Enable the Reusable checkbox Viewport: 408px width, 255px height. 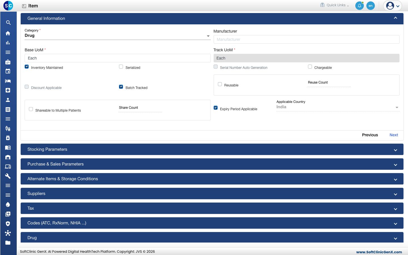pos(220,84)
